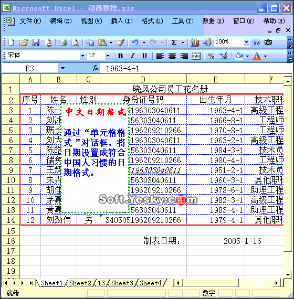Open the 格式(O) menu
The height and width of the screenshot is (299, 294).
(x=152, y=21)
